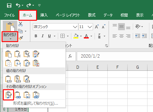This screenshot has width=153, height=112.
Task: Decrease indent
Action: [x=138, y=36]
